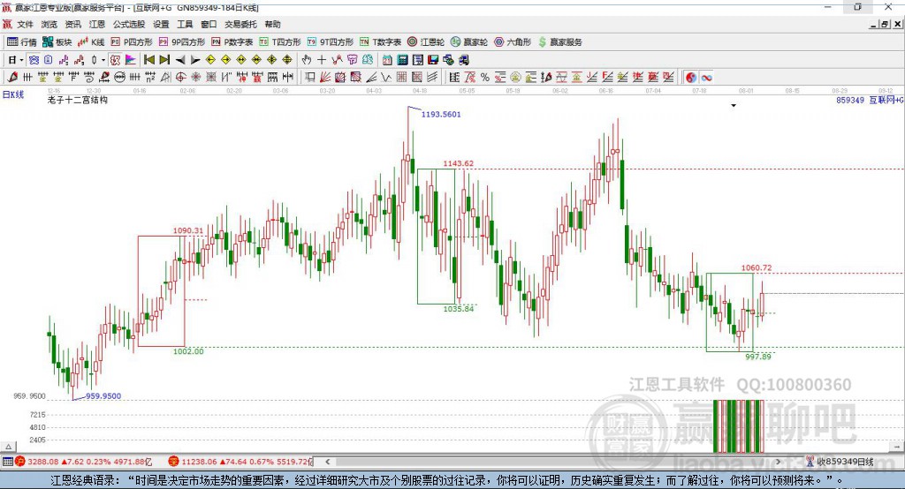
Task: Open the 板块 sector view
Action: [x=57, y=42]
